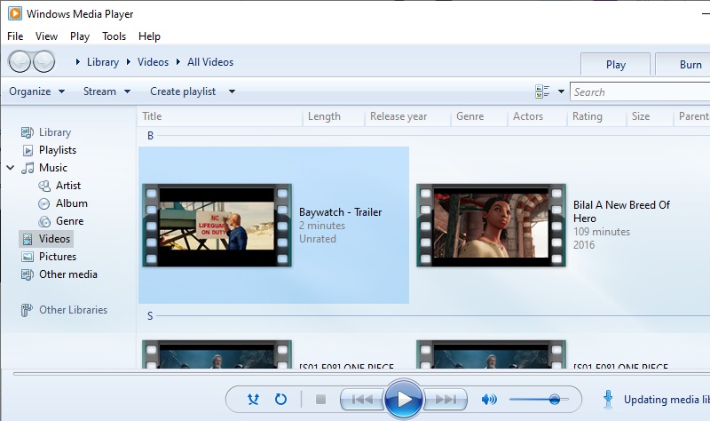Sort by the Genre column header

479,116
